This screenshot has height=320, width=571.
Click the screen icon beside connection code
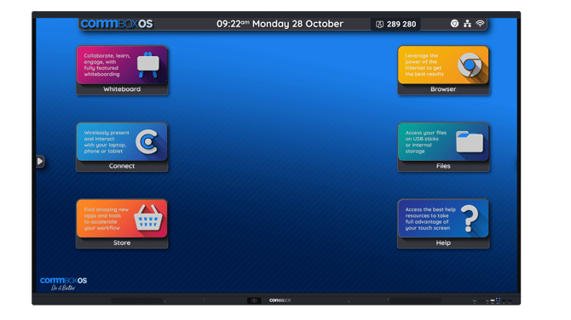point(379,25)
